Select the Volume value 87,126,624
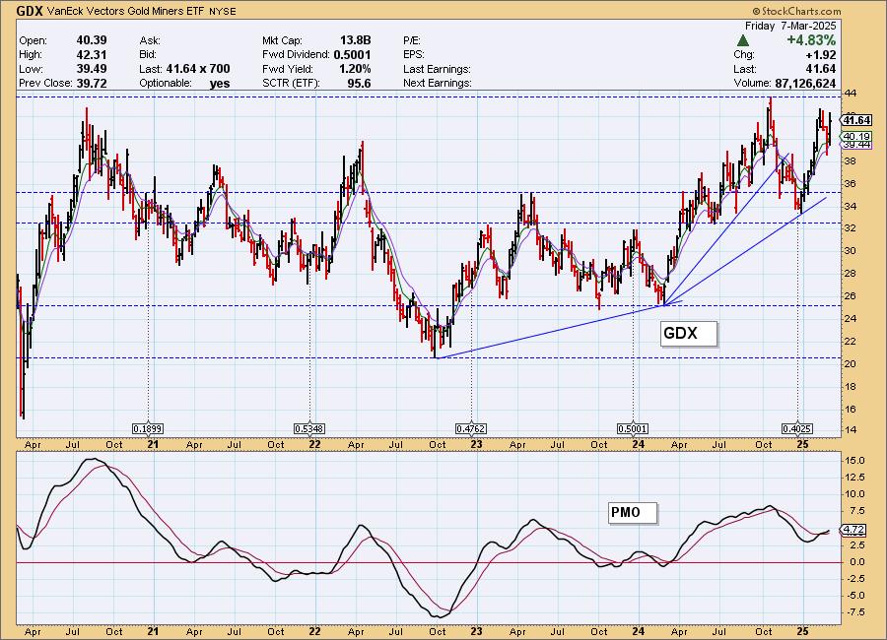Viewport: 887px width, 640px height. coord(805,83)
